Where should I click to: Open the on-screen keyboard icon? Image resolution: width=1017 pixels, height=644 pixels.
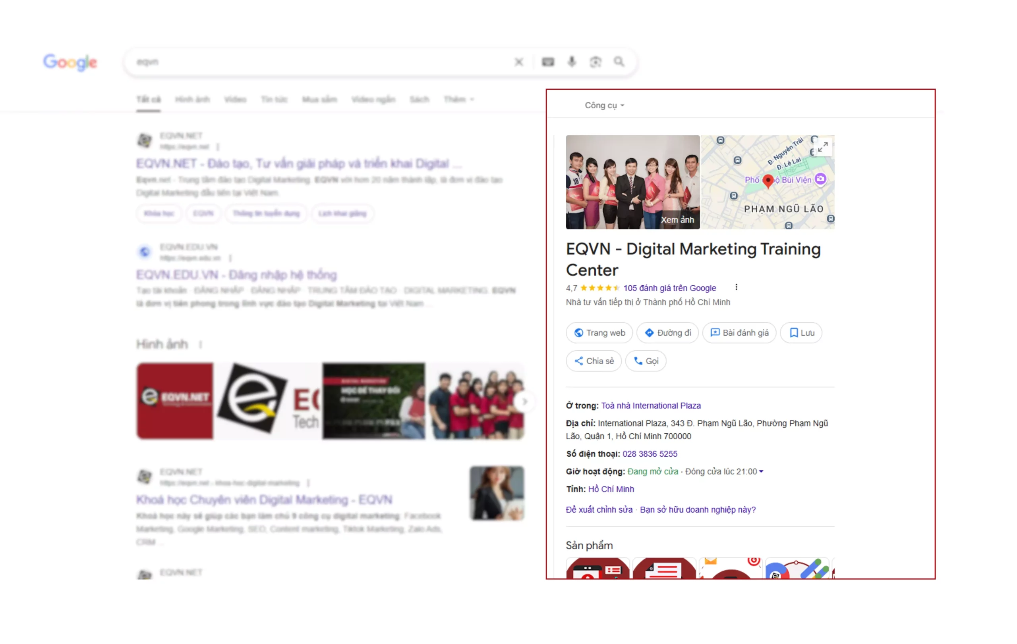pos(548,62)
